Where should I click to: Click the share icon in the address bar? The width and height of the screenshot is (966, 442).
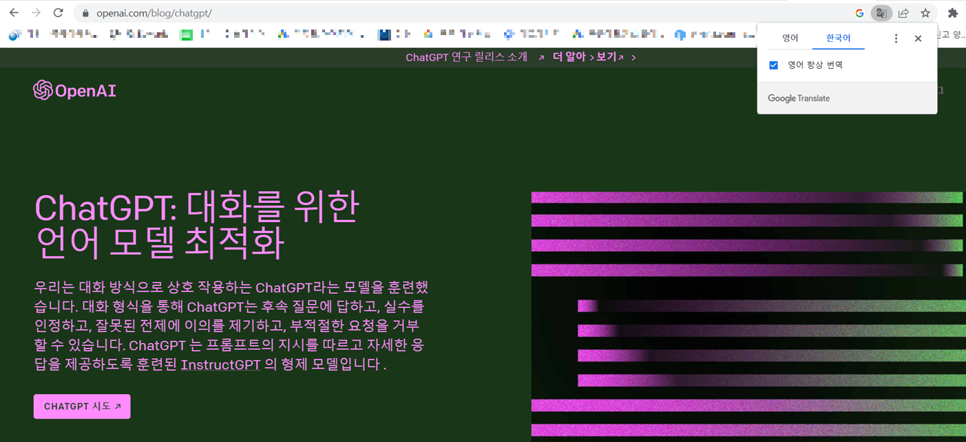pyautogui.click(x=903, y=12)
